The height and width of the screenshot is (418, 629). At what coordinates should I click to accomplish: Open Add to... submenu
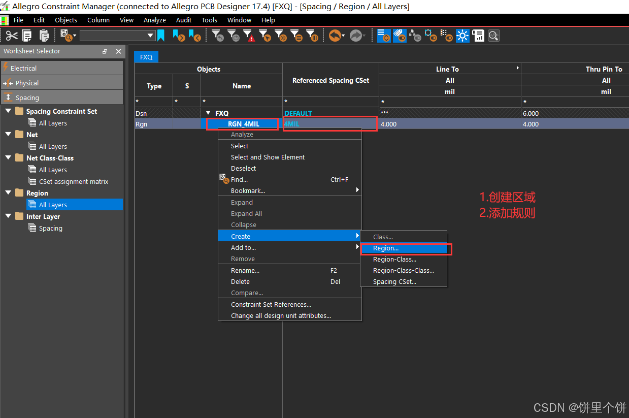point(289,248)
